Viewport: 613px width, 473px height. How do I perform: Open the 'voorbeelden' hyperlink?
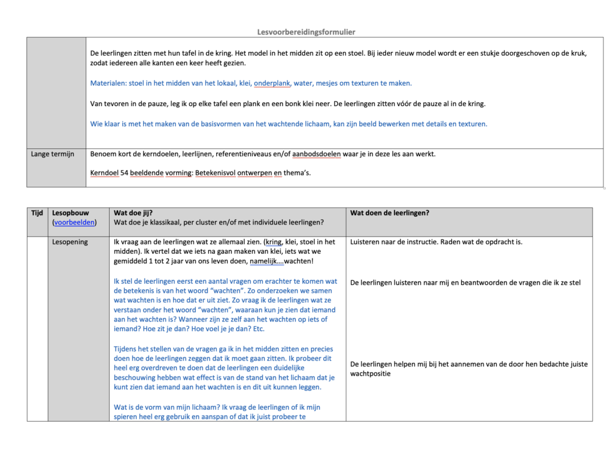74,222
